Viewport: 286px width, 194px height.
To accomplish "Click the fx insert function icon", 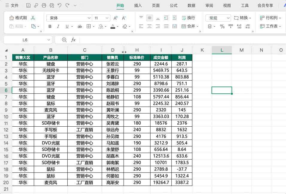I will click(x=73, y=40).
